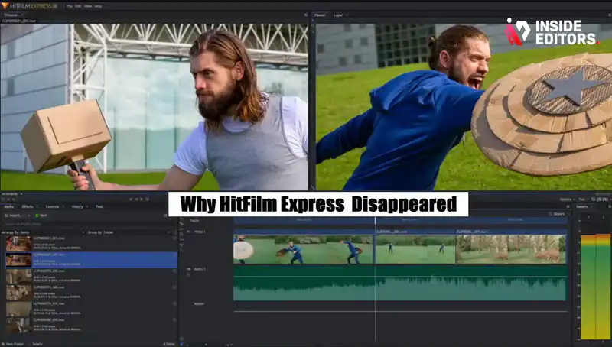Switch to the Viewer tab
The height and width of the screenshot is (347, 612).
click(x=320, y=15)
